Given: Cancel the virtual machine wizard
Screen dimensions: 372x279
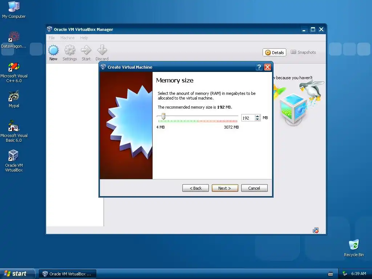Looking at the screenshot, I should [254, 188].
